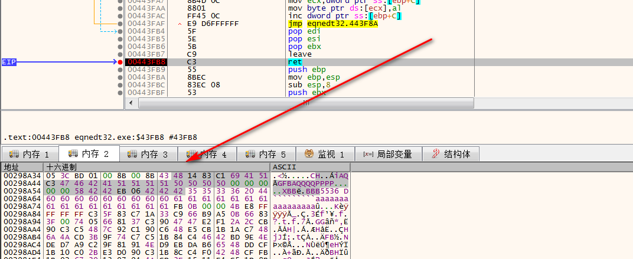Click the 'sub esp,8' instruction

310,85
